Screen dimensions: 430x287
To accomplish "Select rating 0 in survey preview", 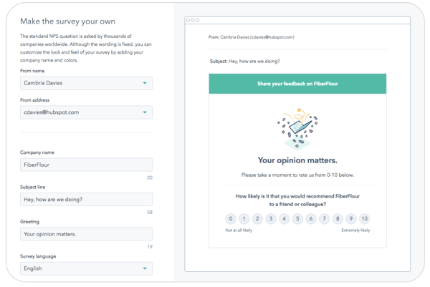I will [x=230, y=219].
